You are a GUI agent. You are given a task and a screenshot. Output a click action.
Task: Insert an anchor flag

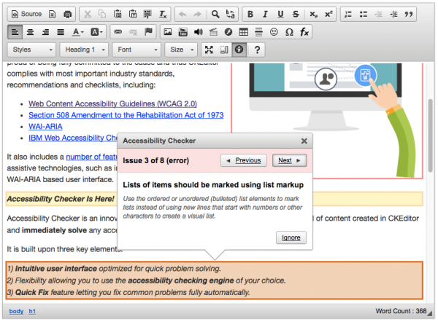pyautogui.click(x=148, y=32)
